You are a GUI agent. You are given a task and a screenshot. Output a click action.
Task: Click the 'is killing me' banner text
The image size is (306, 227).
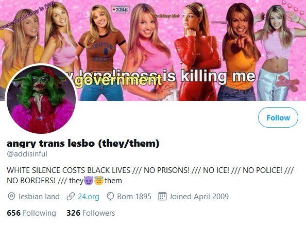pyautogui.click(x=209, y=76)
